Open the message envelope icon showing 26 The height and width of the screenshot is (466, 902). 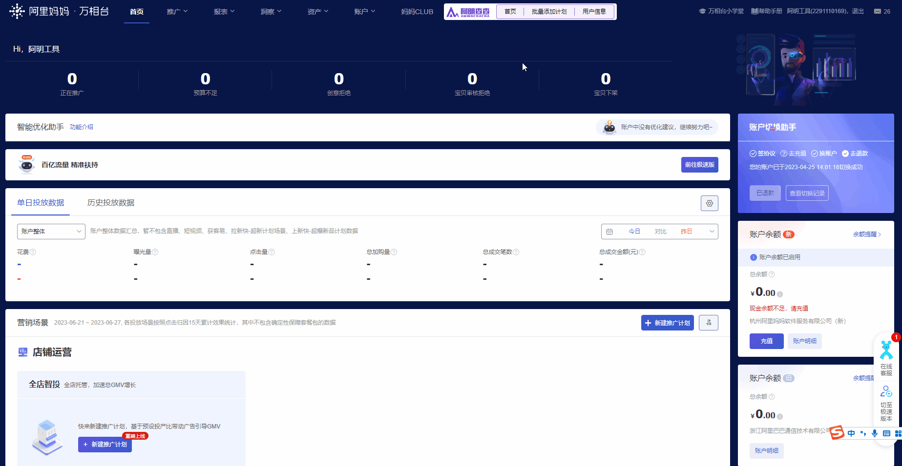[x=878, y=11]
